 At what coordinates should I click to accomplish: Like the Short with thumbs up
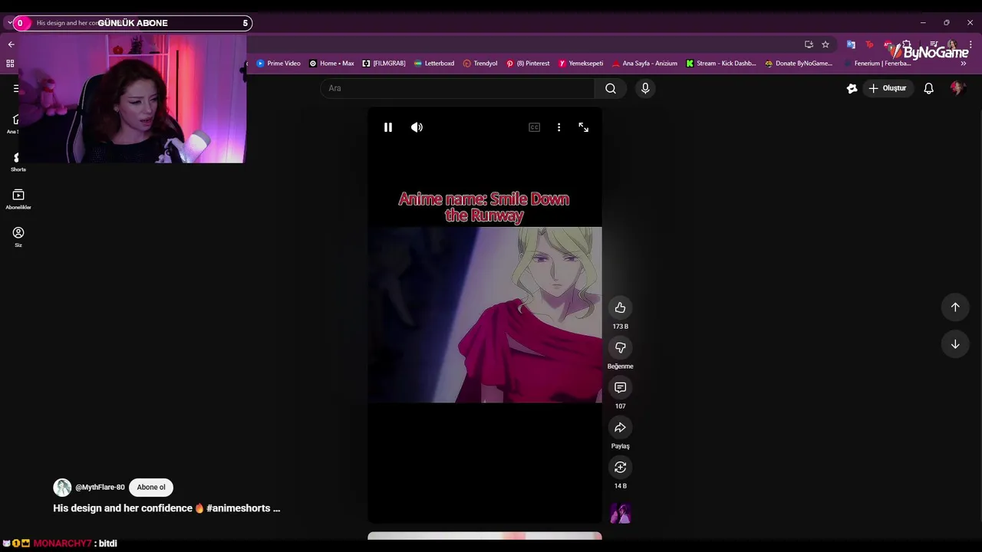621,307
